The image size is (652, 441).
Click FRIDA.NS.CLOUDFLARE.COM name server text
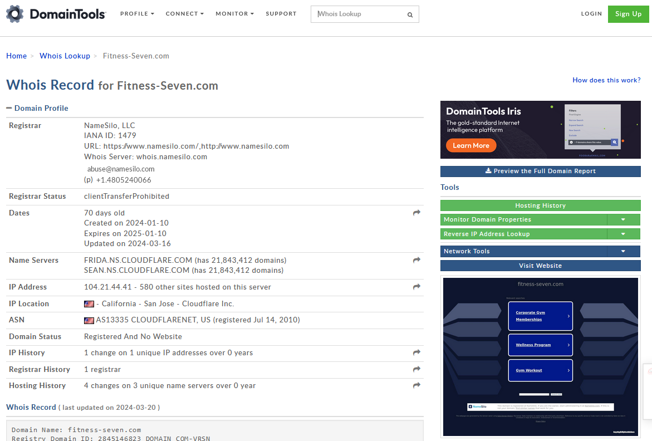point(138,260)
